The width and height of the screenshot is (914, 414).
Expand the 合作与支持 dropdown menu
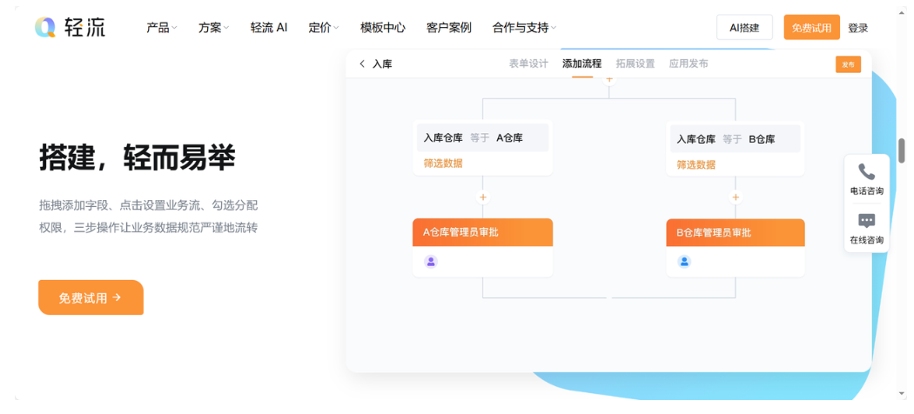point(524,27)
